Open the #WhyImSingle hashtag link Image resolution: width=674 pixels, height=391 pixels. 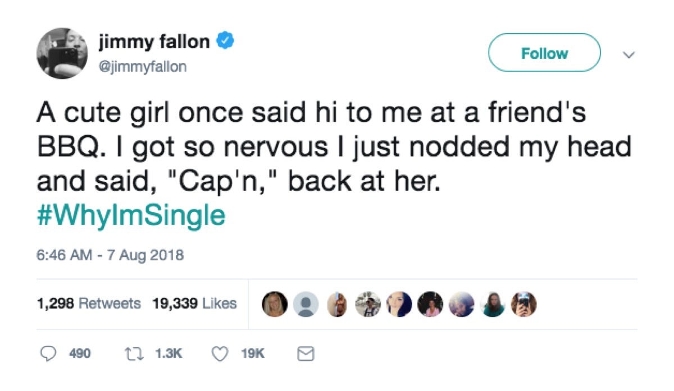point(131,216)
